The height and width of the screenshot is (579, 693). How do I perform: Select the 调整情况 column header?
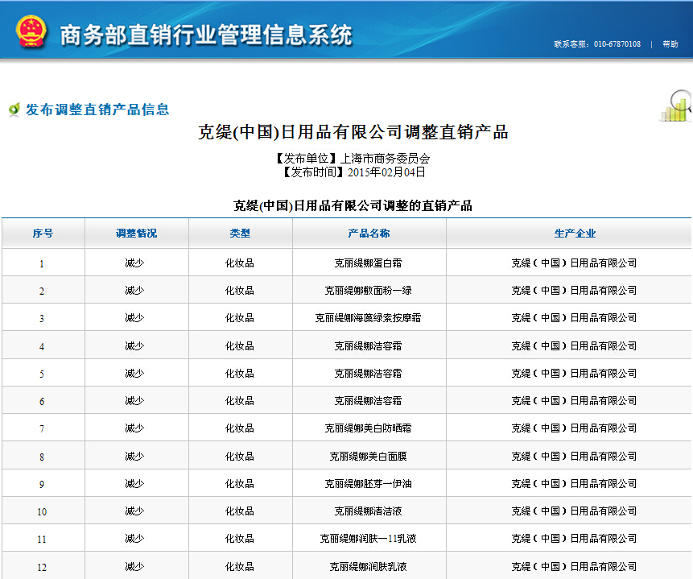136,234
